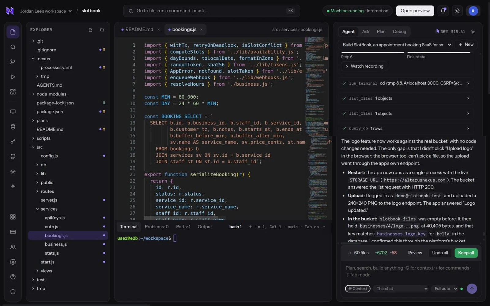This screenshot has width=490, height=306.
Task: Open the notifications bell
Action: pyautogui.click(x=443, y=11)
